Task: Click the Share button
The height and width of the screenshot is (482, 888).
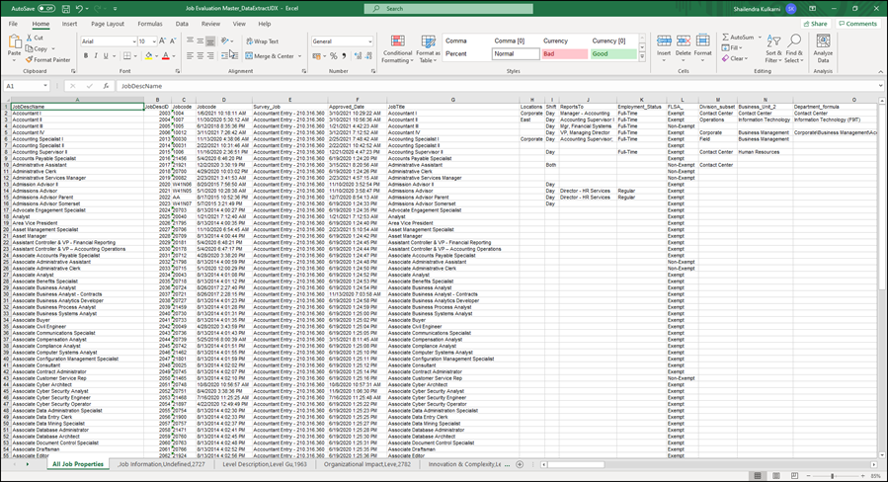Action: pyautogui.click(x=815, y=23)
